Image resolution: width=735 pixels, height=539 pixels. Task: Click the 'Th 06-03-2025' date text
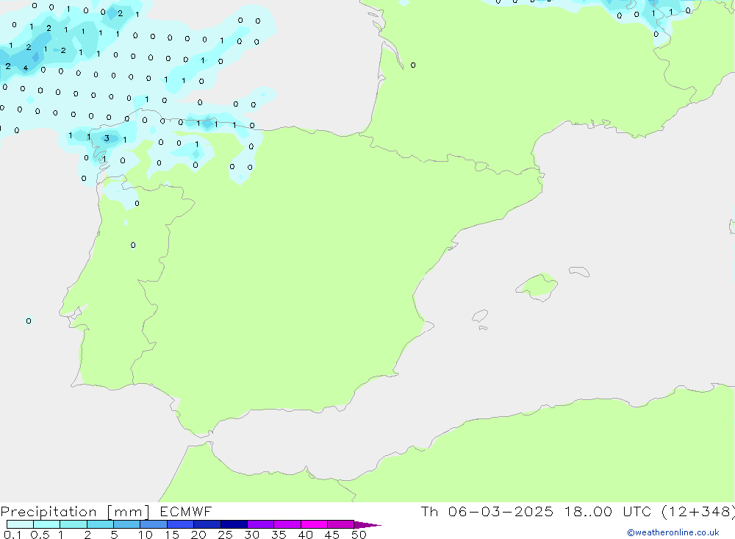[x=487, y=511]
